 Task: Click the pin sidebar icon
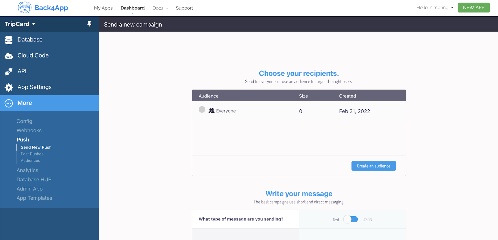click(x=89, y=24)
